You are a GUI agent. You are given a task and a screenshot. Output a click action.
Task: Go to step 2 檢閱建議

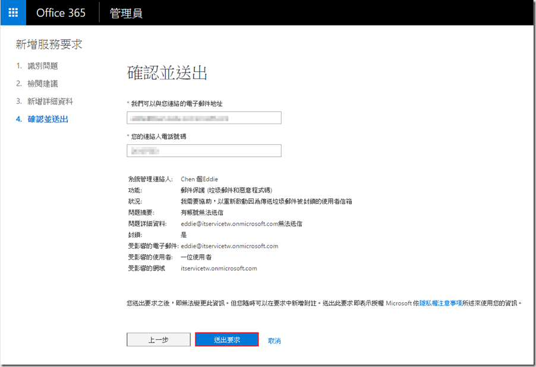point(42,84)
